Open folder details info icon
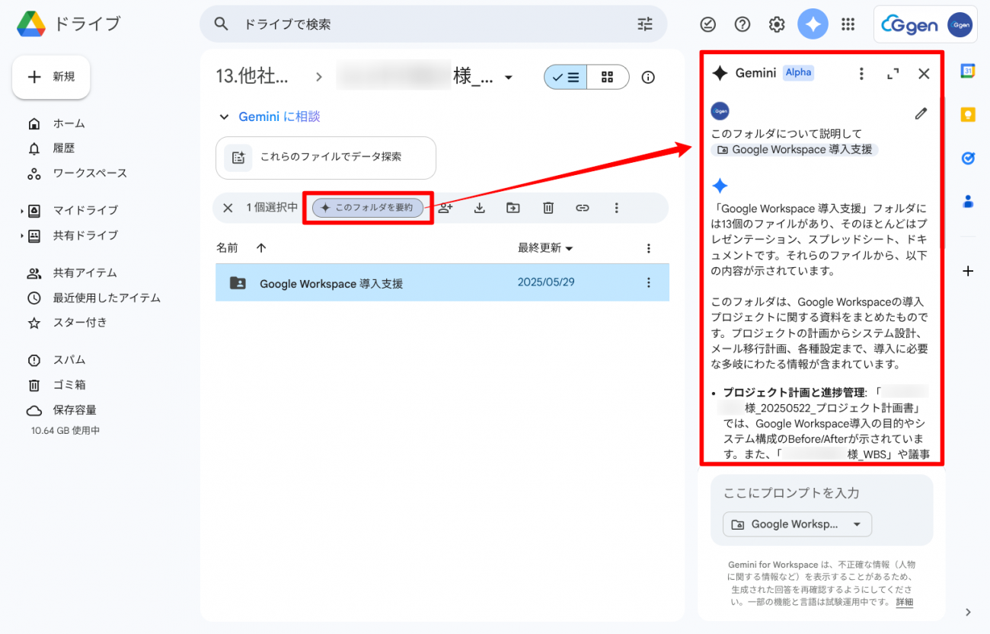The image size is (990, 634). coord(648,77)
